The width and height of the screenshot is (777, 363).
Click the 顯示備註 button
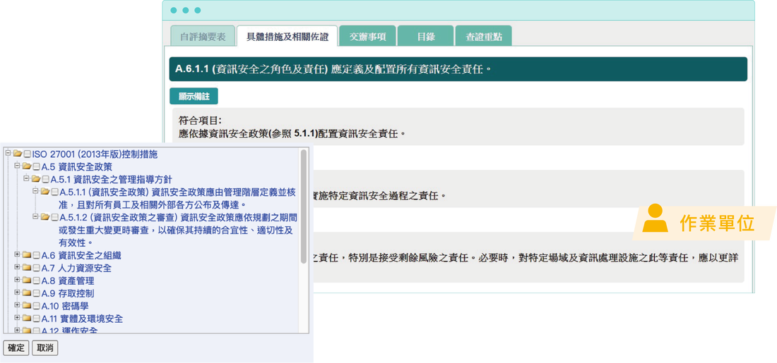(x=194, y=97)
